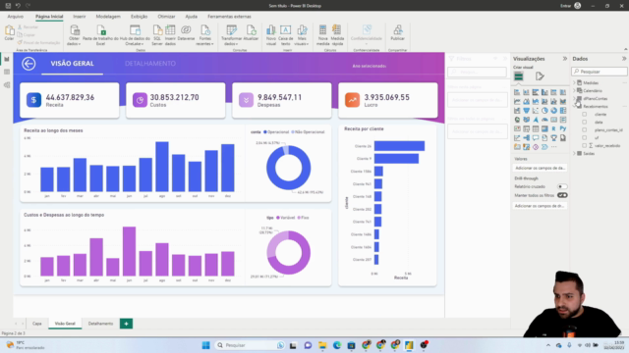
Task: Choose the Python visual icon
Action: click(x=563, y=128)
